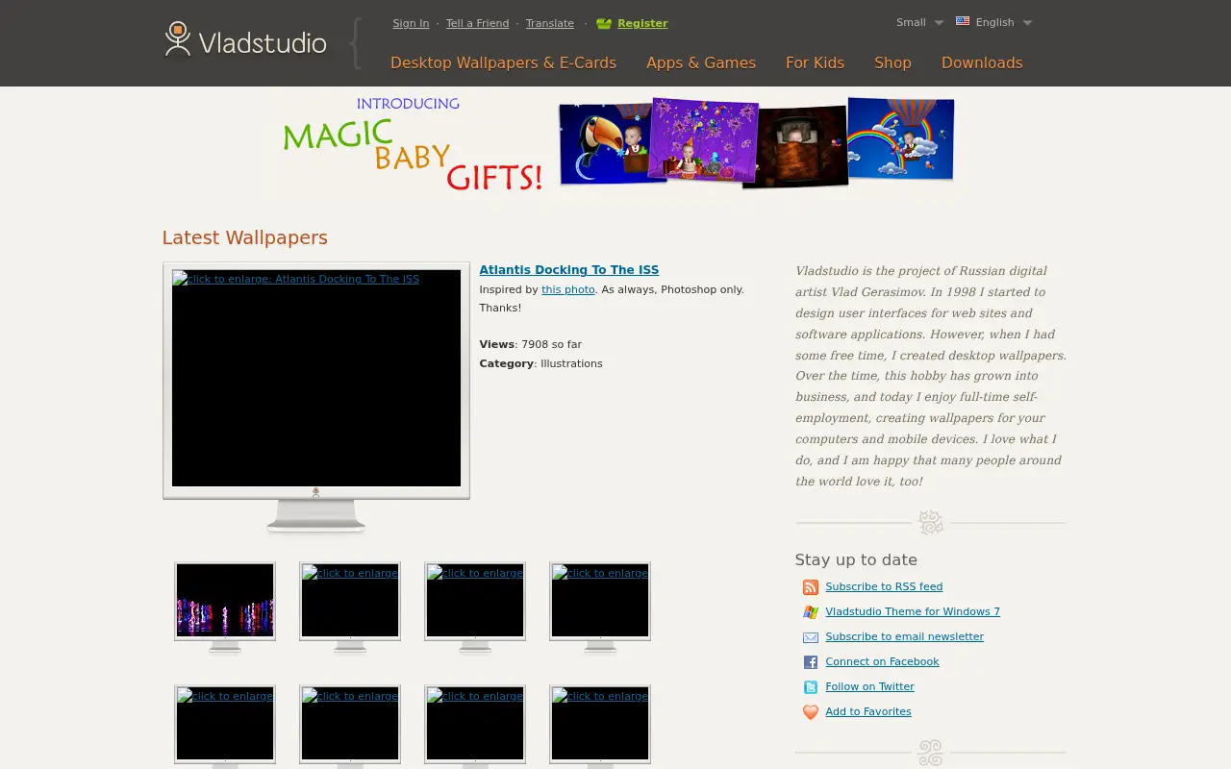Click the email newsletter envelope icon
The image size is (1231, 769).
(810, 637)
